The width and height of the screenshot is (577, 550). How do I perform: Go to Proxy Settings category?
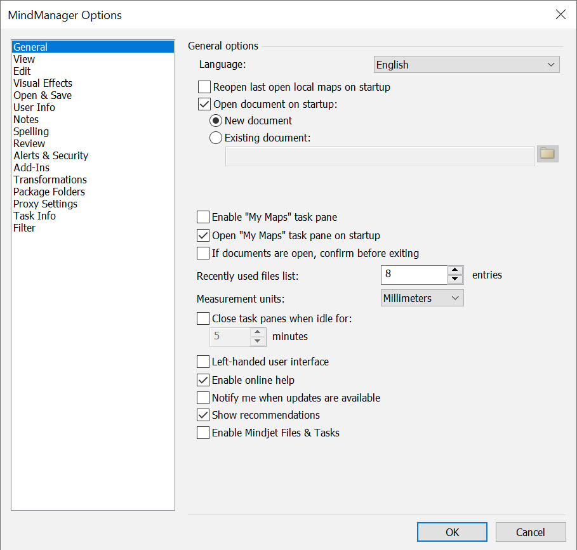coord(45,204)
